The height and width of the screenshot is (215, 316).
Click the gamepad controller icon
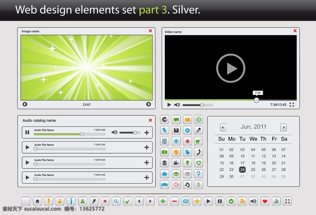(x=165, y=185)
